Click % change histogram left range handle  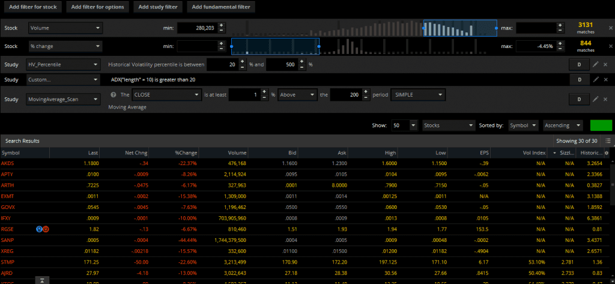231,46
